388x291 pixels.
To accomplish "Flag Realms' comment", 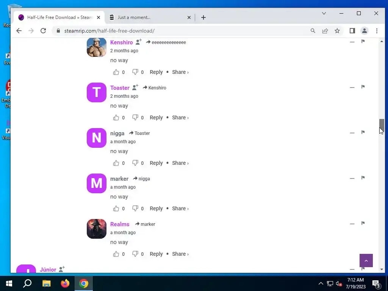I will click(363, 223).
